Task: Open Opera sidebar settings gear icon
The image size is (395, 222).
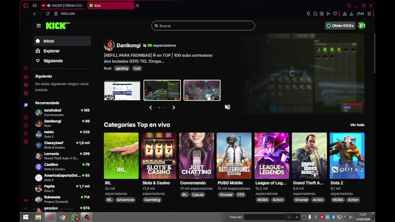Action: (26, 142)
